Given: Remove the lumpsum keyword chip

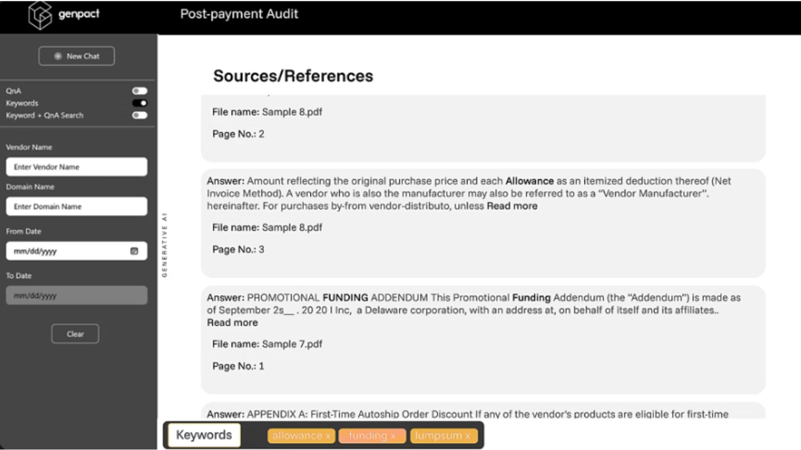Looking at the screenshot, I should (467, 436).
